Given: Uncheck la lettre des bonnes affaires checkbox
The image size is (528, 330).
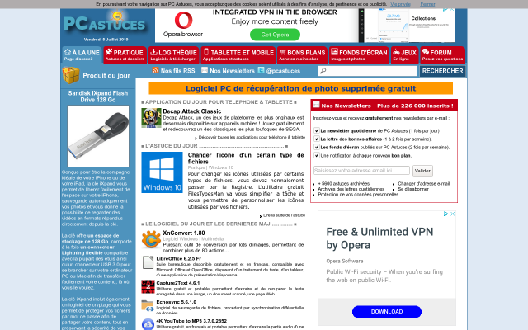Looking at the screenshot, I should (x=317, y=139).
